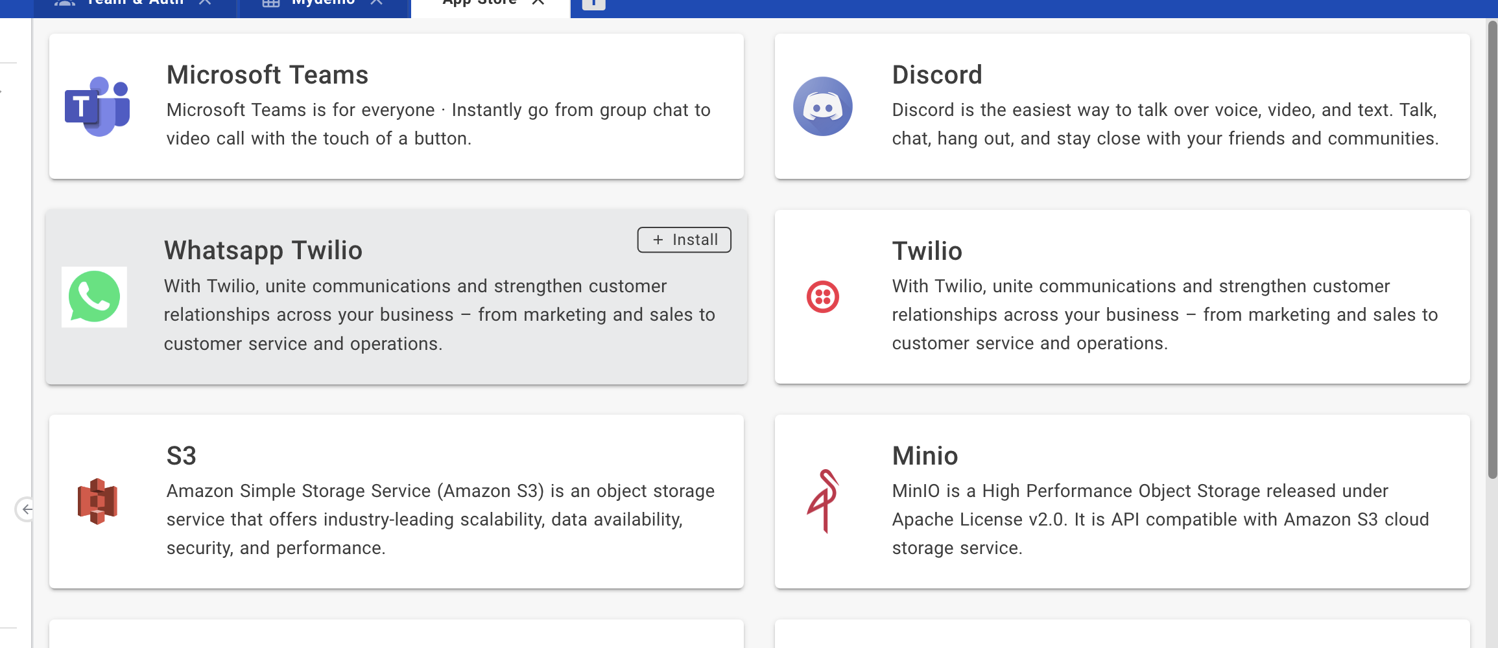Click 'Amazon Simple Storage Service' description text
Viewport: 1498px width, 648px height.
(440, 520)
